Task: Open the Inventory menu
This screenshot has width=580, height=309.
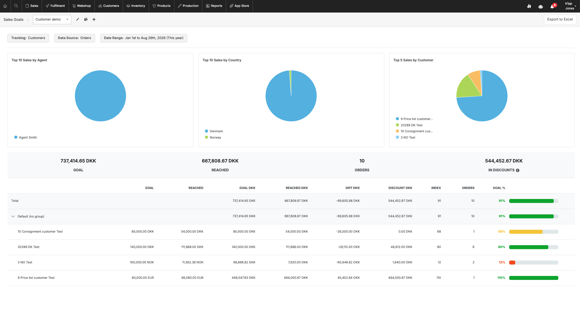Action: (x=136, y=6)
